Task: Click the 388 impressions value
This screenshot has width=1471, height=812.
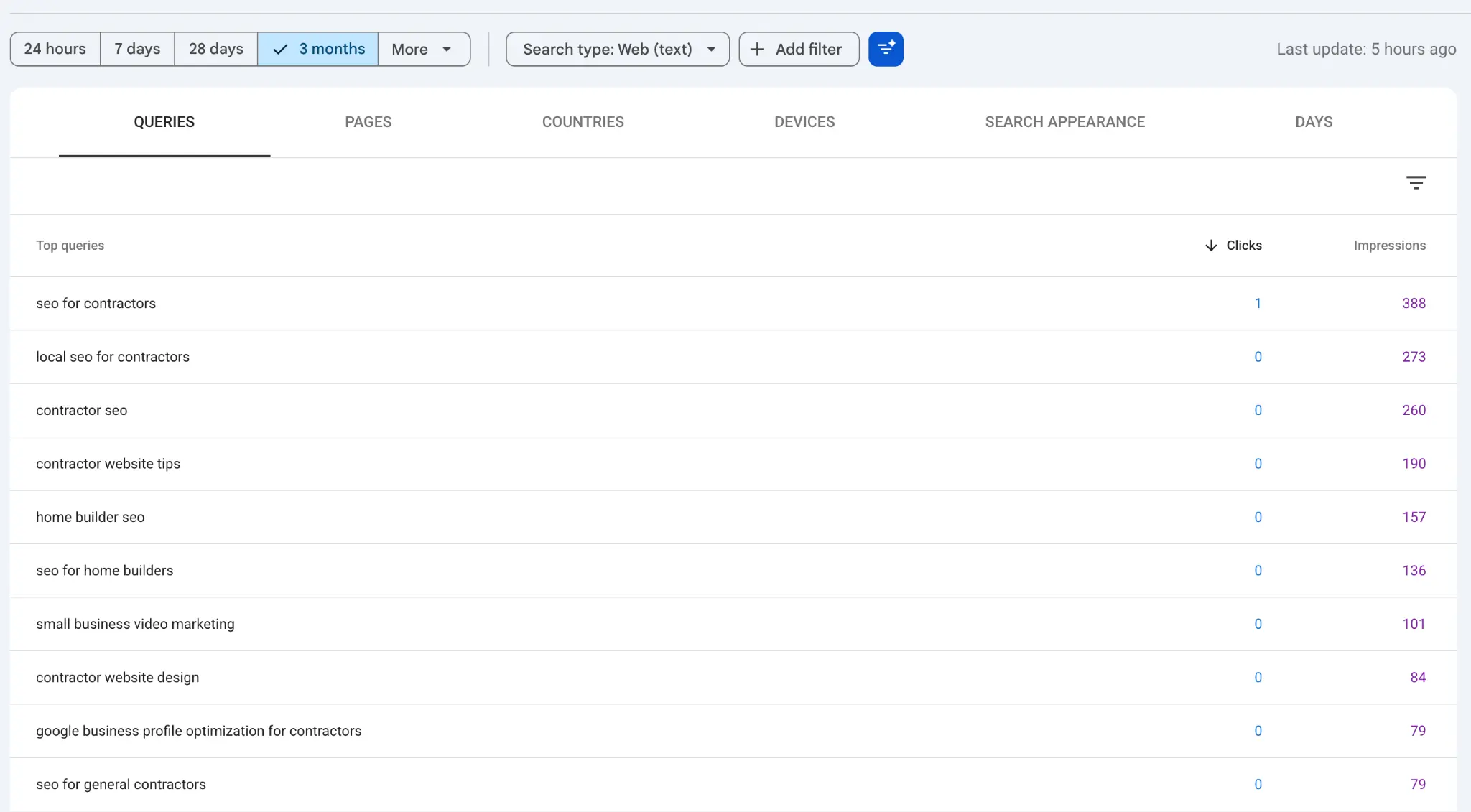Action: tap(1414, 303)
